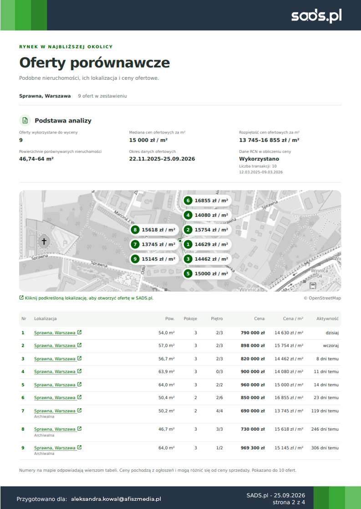The width and height of the screenshot is (361, 509).
Task: Click the Cena / m² column header
Action: click(293, 319)
